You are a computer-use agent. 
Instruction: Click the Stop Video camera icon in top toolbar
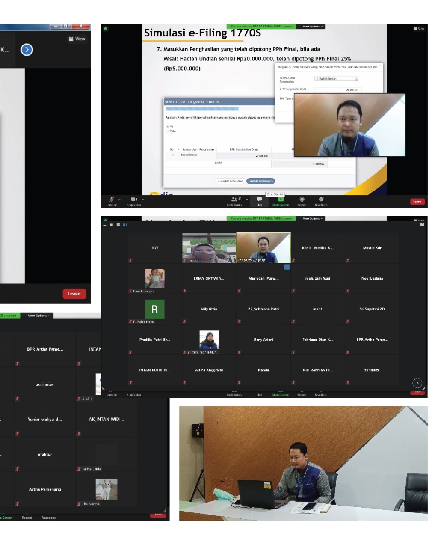tap(133, 200)
